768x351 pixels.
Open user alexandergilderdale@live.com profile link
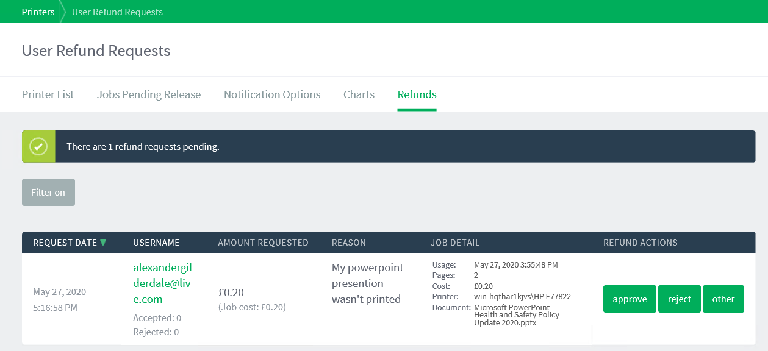[163, 283]
